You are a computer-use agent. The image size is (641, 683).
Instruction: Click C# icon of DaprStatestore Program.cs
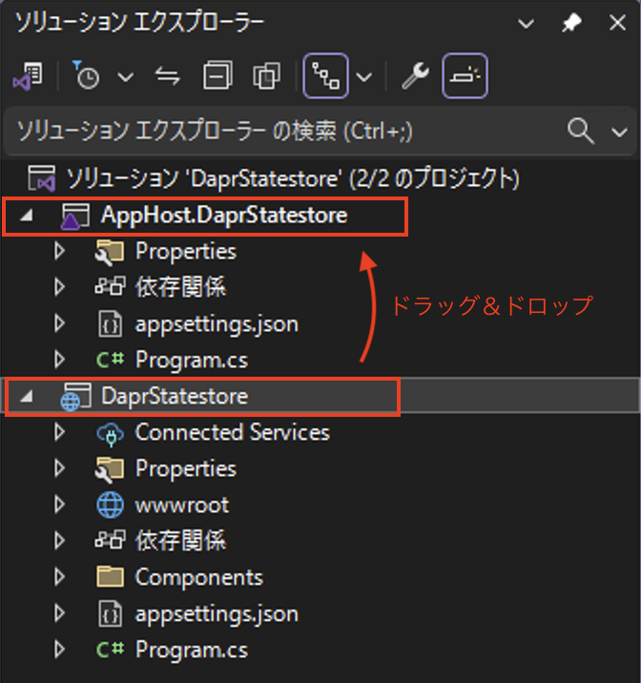(x=111, y=650)
